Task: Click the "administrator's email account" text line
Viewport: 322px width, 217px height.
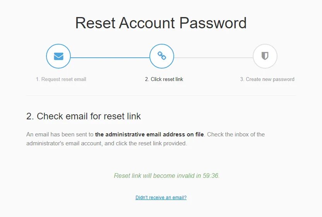Action: [x=64, y=143]
